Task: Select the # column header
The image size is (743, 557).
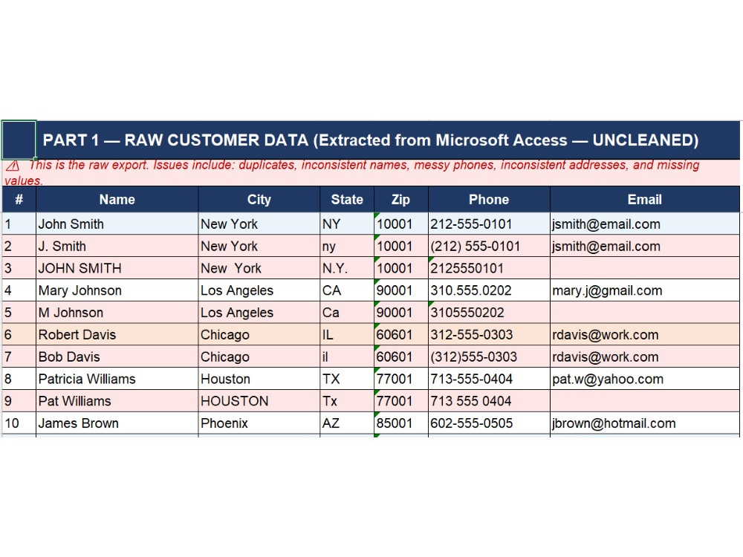Action: click(19, 199)
